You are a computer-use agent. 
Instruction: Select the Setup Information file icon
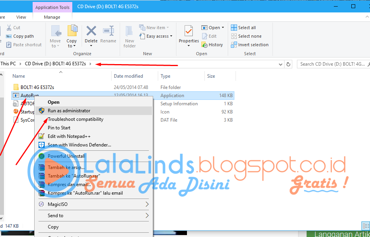(x=16, y=103)
